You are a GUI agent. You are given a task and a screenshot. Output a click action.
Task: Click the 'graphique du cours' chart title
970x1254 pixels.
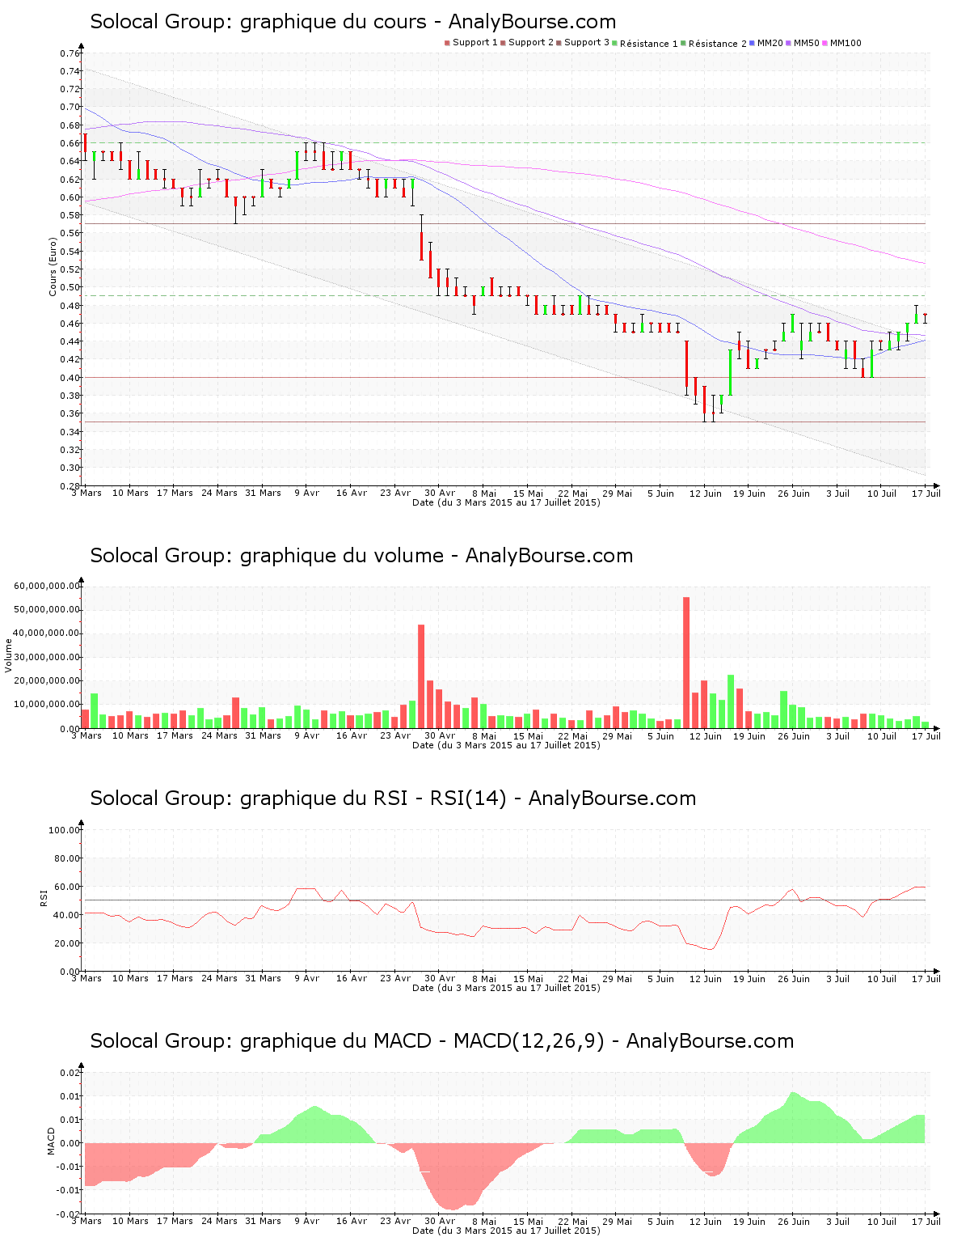(x=353, y=22)
